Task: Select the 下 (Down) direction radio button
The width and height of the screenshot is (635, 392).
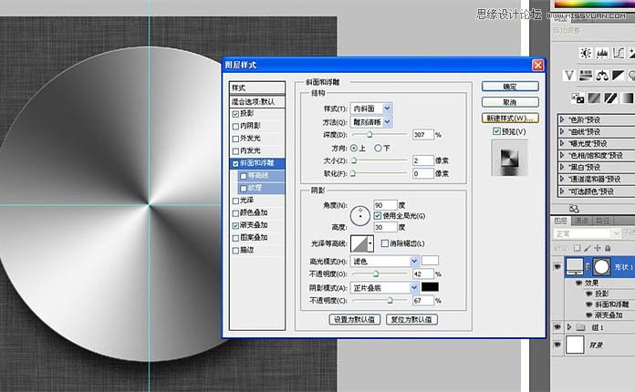Action: click(x=378, y=148)
